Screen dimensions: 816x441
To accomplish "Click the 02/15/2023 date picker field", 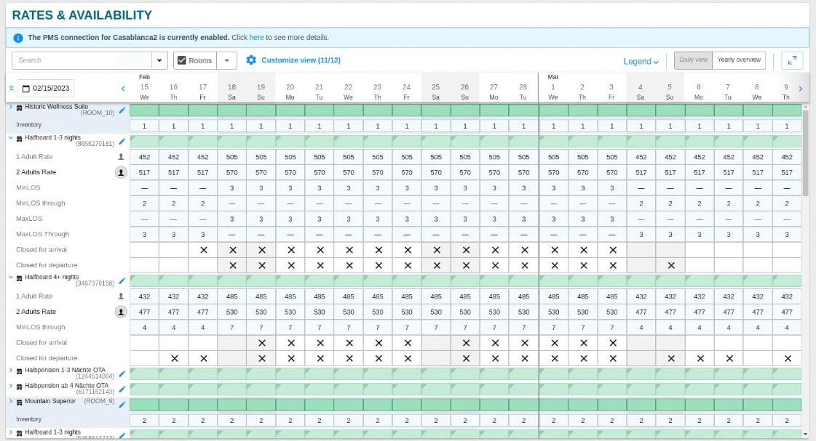I will [x=45, y=89].
